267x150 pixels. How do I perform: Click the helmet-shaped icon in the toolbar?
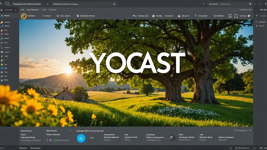pyautogui.click(x=78, y=16)
